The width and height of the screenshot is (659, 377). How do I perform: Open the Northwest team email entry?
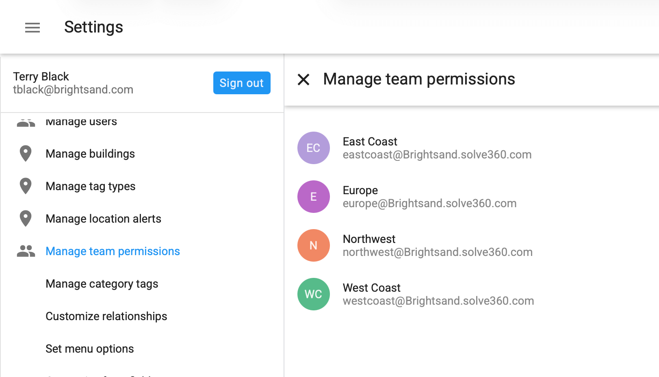[x=438, y=252]
